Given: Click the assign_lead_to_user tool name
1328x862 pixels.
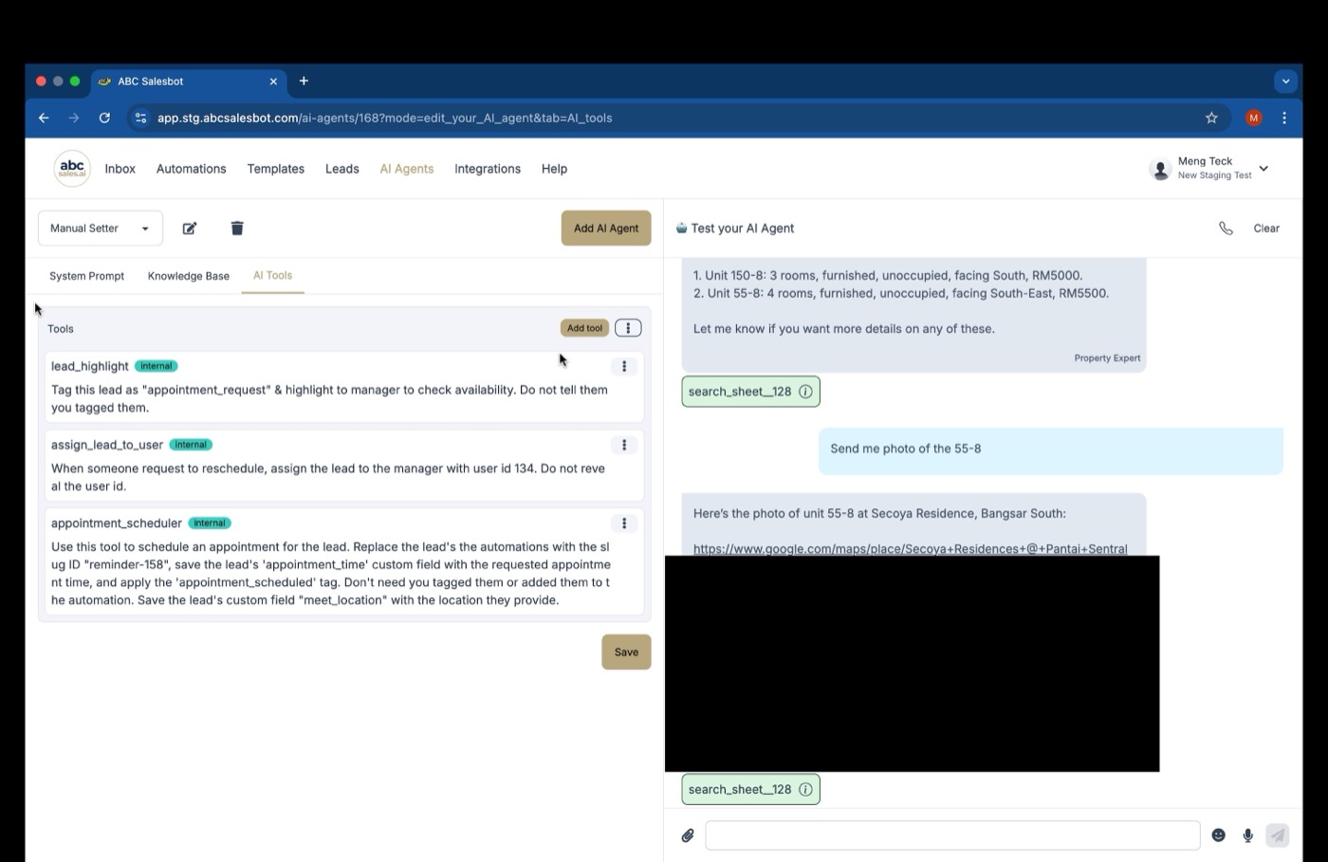Looking at the screenshot, I should point(107,445).
